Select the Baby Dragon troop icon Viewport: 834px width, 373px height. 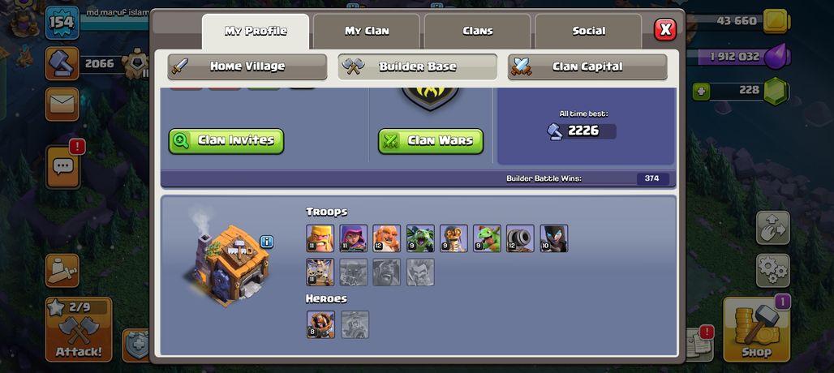pos(487,238)
